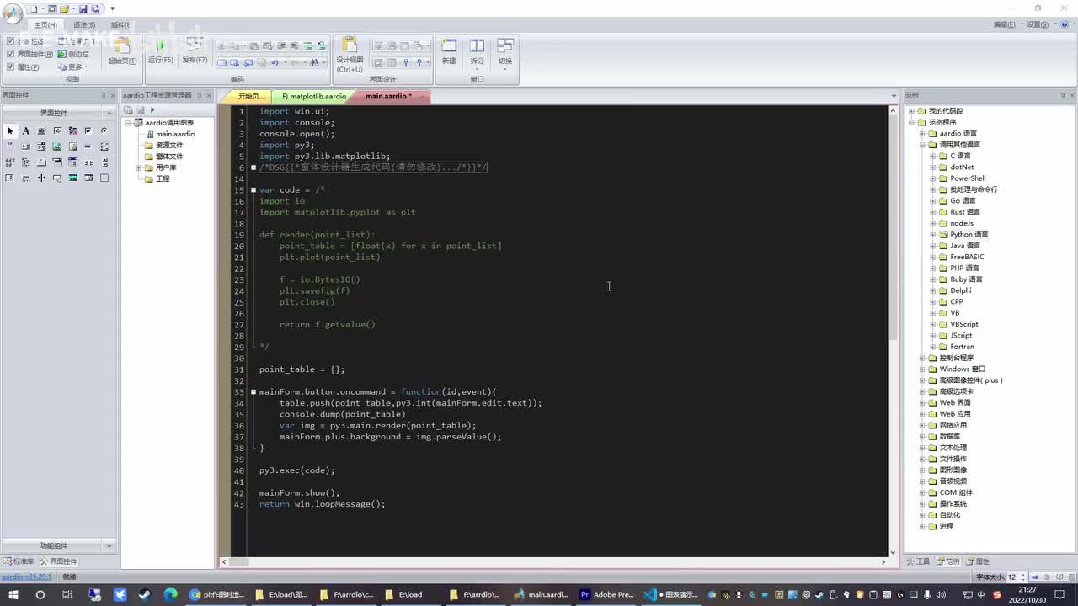This screenshot has width=1078, height=606.
Task: Open the 起始页 start page
Action: click(122, 52)
